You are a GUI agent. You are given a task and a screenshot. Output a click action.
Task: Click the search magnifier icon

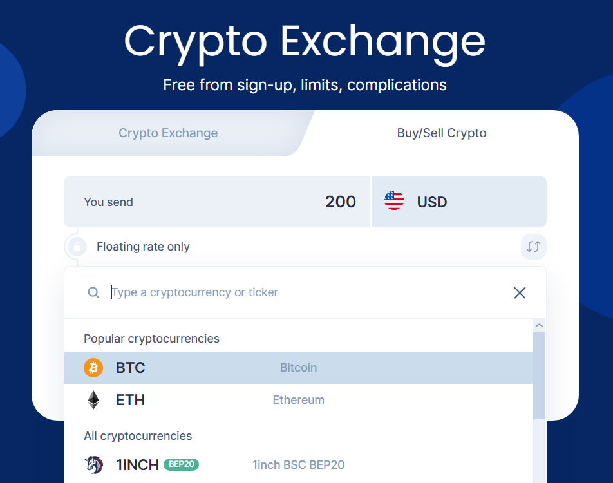coord(93,292)
